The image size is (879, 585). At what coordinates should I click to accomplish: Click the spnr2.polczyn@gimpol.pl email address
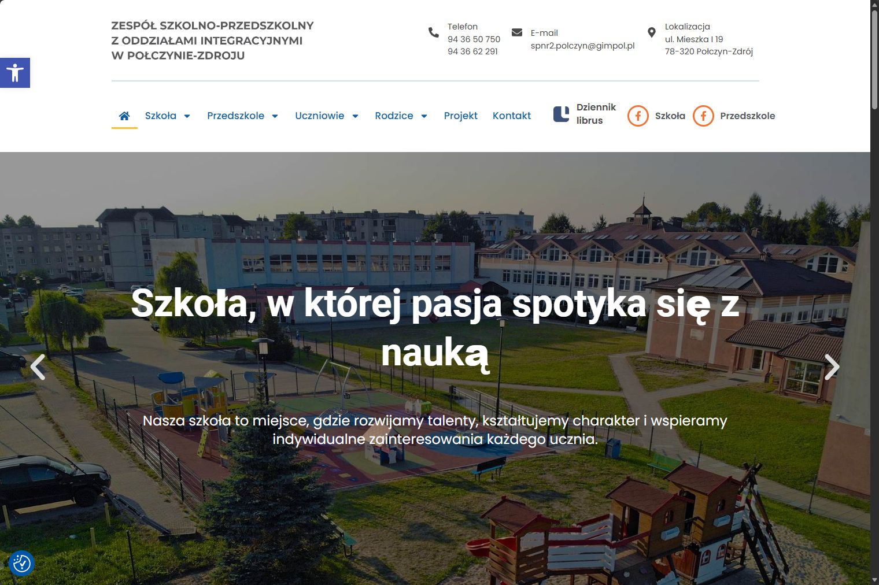pyautogui.click(x=582, y=46)
